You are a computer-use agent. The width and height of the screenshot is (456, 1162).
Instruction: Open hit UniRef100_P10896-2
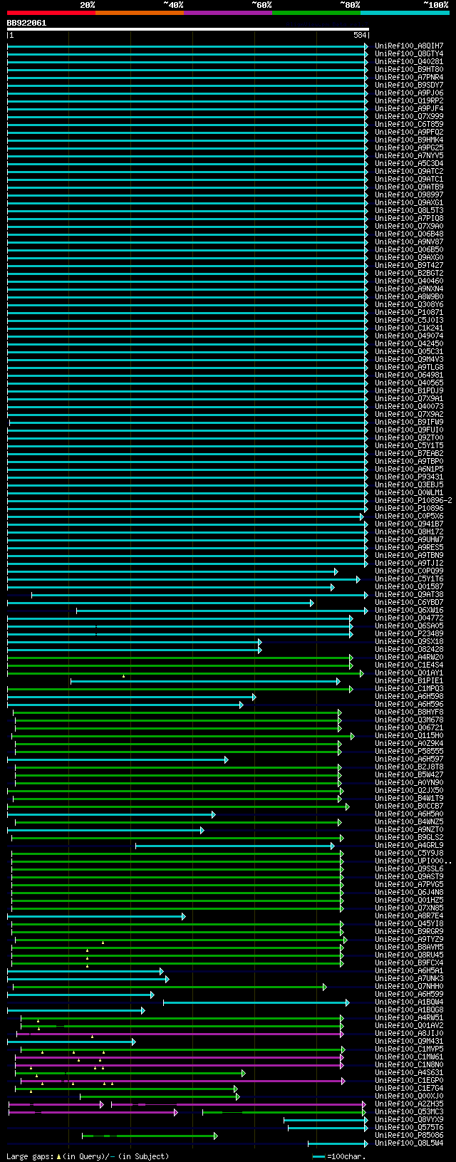click(413, 500)
